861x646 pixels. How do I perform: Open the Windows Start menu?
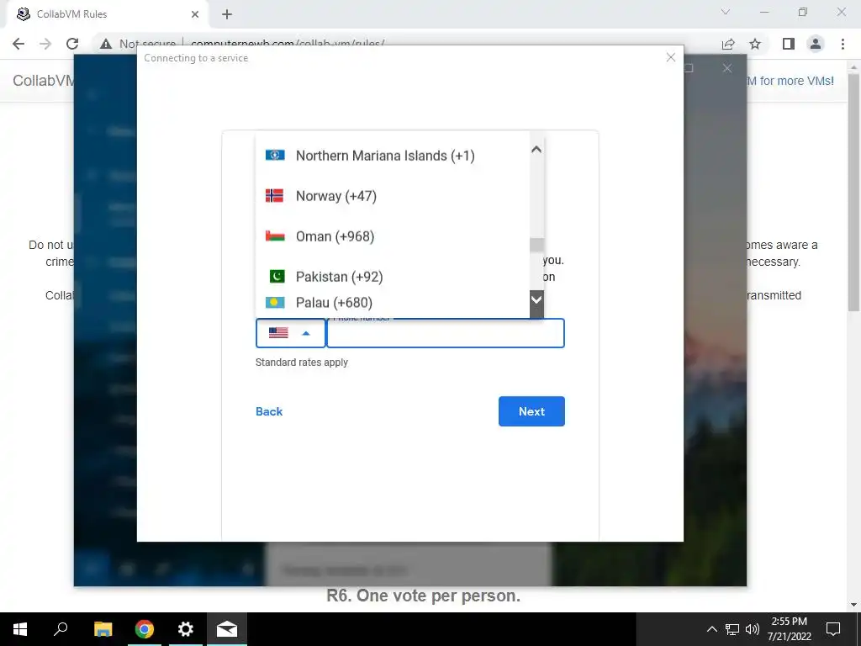coord(20,629)
